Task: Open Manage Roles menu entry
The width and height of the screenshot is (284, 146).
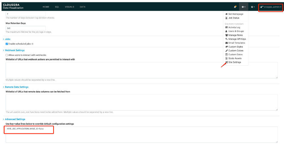Action: click(236, 35)
